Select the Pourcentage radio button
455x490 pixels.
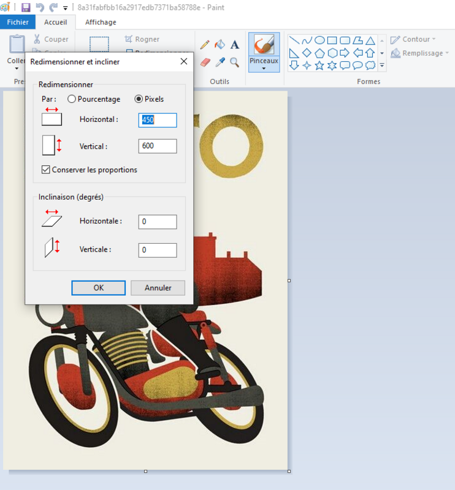tap(72, 99)
